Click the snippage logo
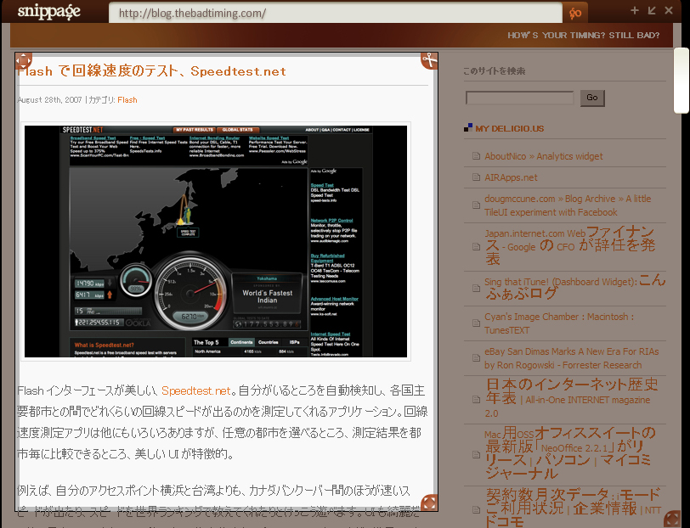The width and height of the screenshot is (690, 528). pyautogui.click(x=48, y=12)
